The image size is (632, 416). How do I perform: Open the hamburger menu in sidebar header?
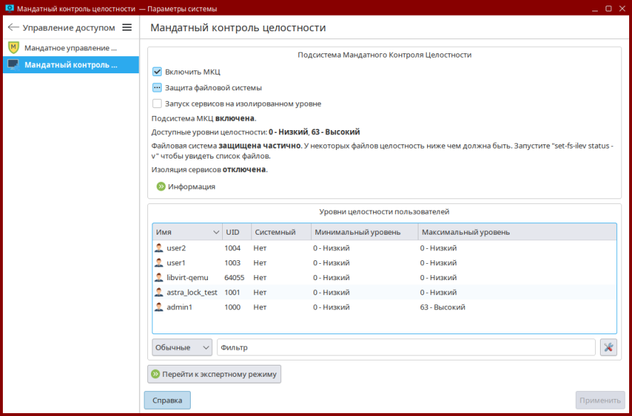click(x=127, y=28)
